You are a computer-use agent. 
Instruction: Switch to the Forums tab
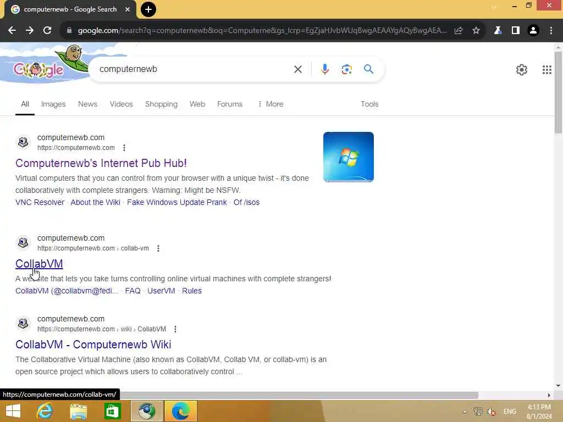pyautogui.click(x=230, y=104)
